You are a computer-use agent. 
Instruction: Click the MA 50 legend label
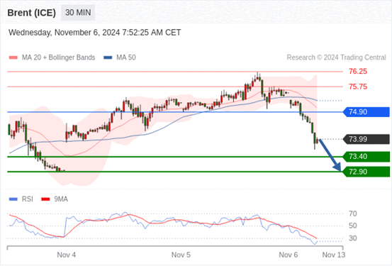(x=126, y=57)
